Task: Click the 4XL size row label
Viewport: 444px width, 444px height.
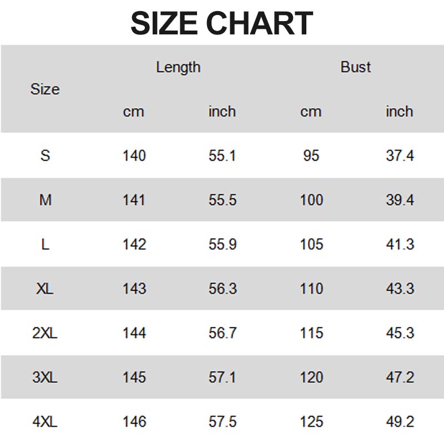Action: pos(45,422)
